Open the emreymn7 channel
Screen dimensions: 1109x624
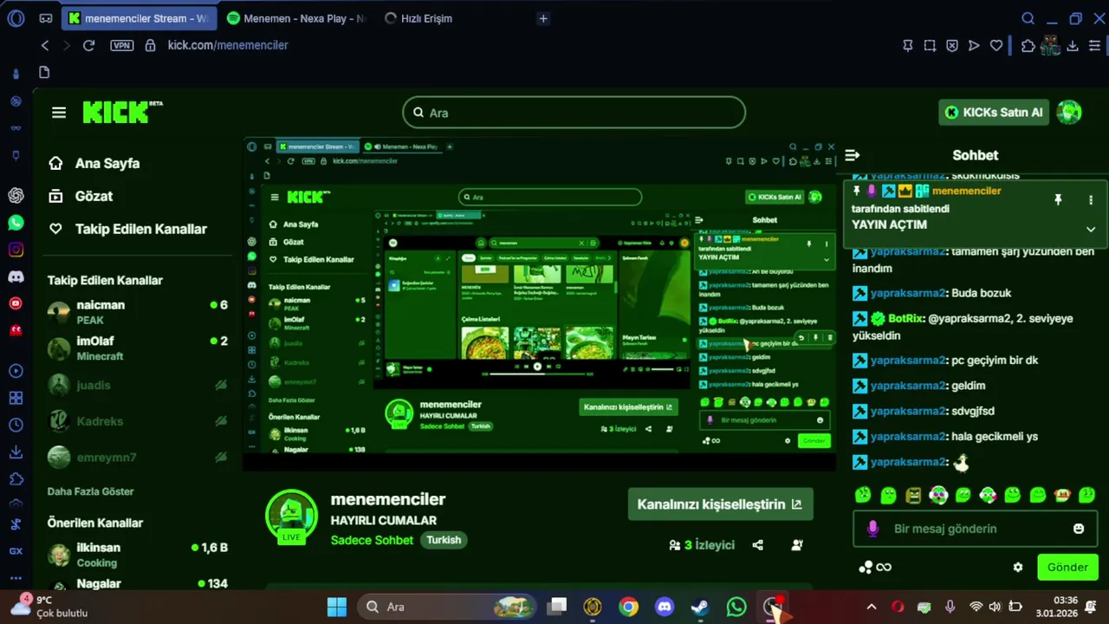tap(138, 458)
